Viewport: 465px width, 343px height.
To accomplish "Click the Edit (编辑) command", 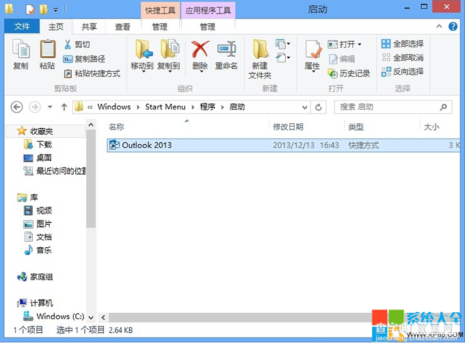I will coord(342,59).
